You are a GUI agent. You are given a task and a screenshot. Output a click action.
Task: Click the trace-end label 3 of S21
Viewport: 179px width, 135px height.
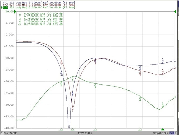(175, 97)
